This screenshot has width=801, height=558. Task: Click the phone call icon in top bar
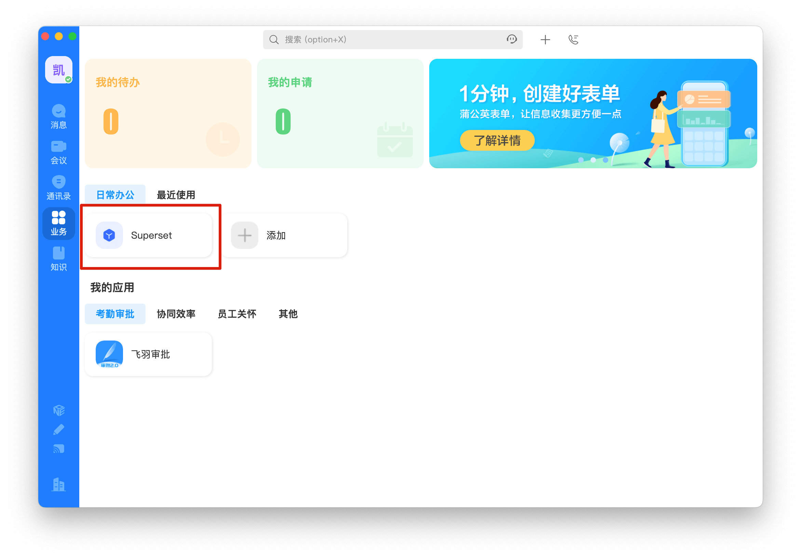573,40
